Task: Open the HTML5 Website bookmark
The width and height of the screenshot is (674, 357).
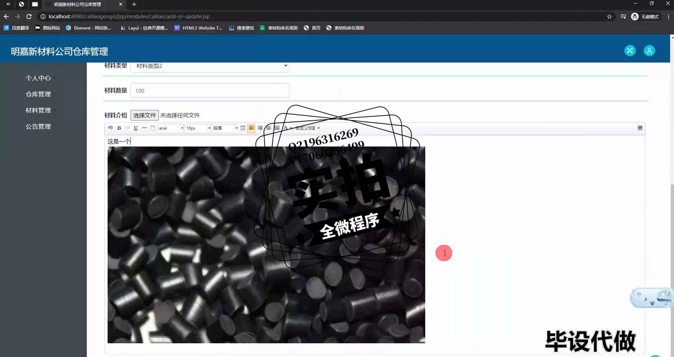Action: 198,28
